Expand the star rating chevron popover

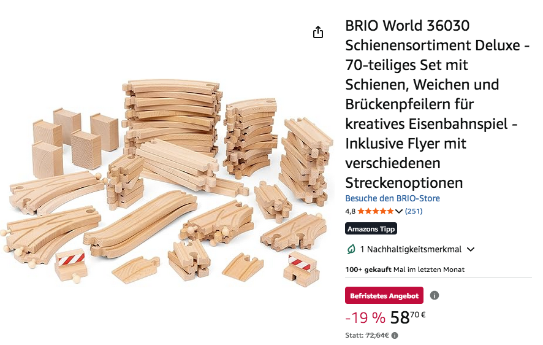pyautogui.click(x=398, y=211)
